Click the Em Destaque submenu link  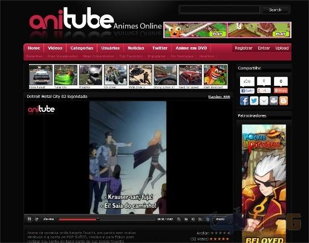(x=182, y=56)
